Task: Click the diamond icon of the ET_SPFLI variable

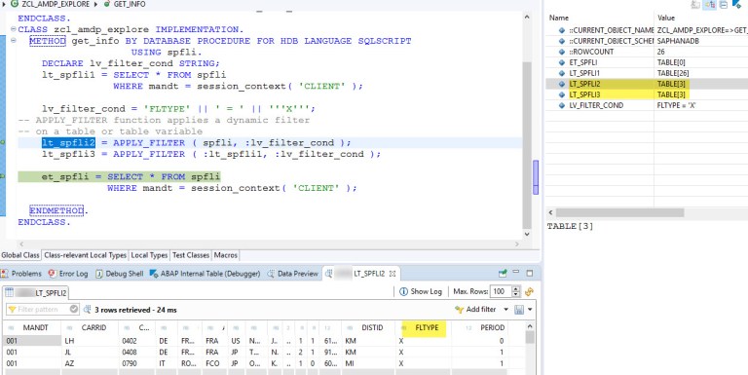Action: [x=562, y=62]
